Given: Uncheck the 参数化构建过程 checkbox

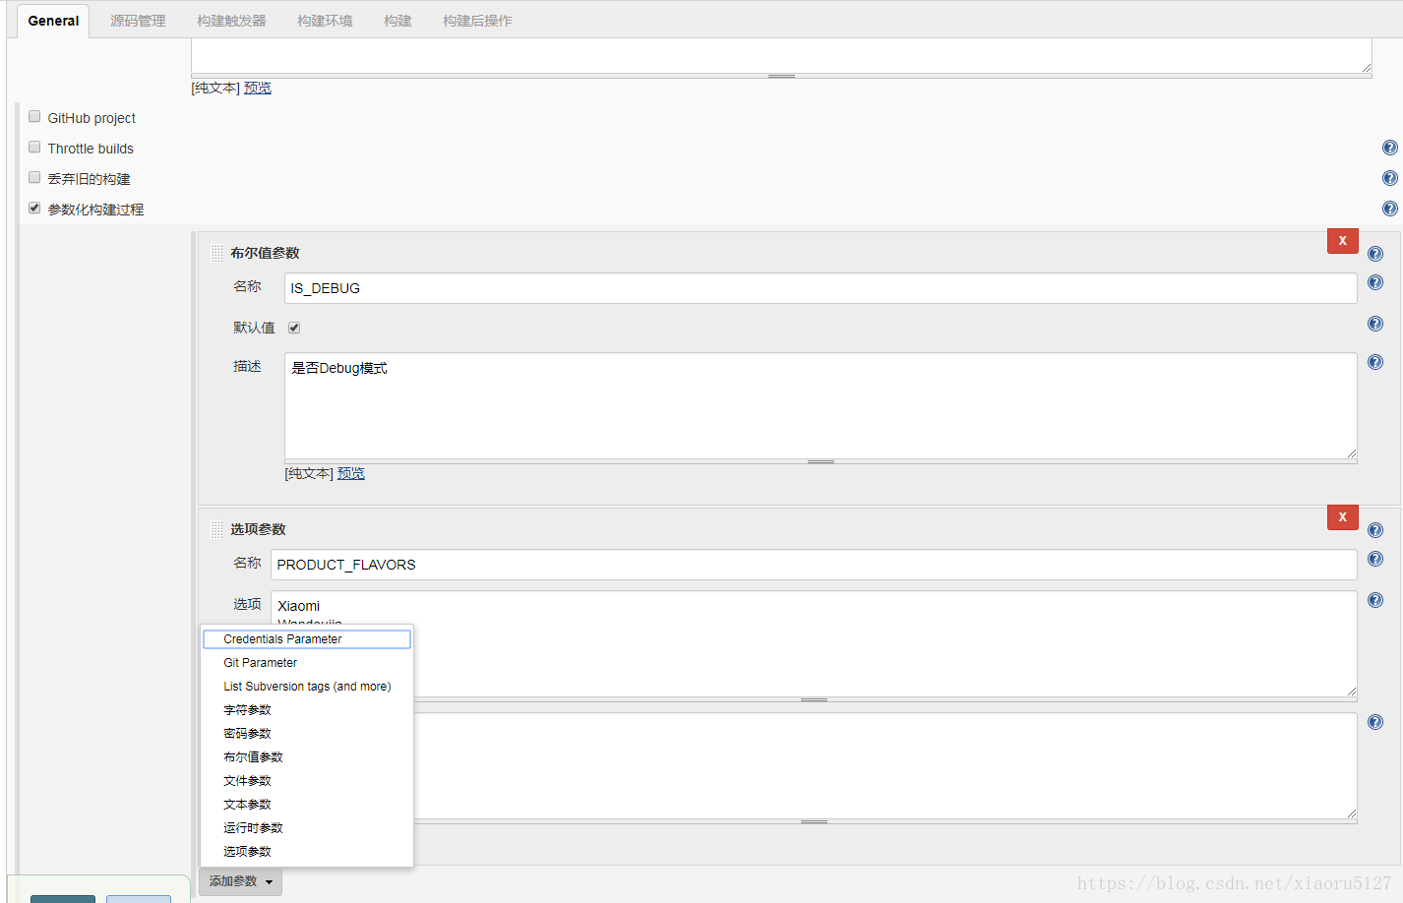Looking at the screenshot, I should [x=34, y=208].
